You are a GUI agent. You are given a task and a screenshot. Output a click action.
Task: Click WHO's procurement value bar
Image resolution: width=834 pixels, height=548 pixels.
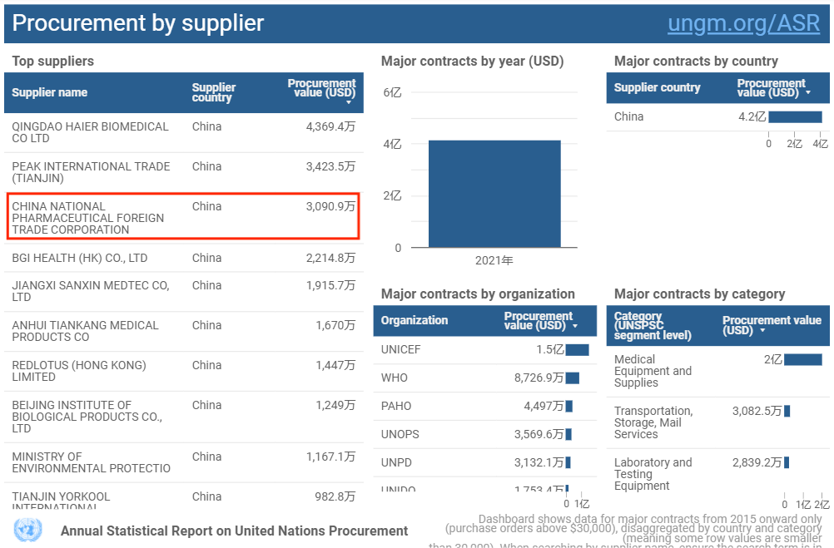pos(573,378)
